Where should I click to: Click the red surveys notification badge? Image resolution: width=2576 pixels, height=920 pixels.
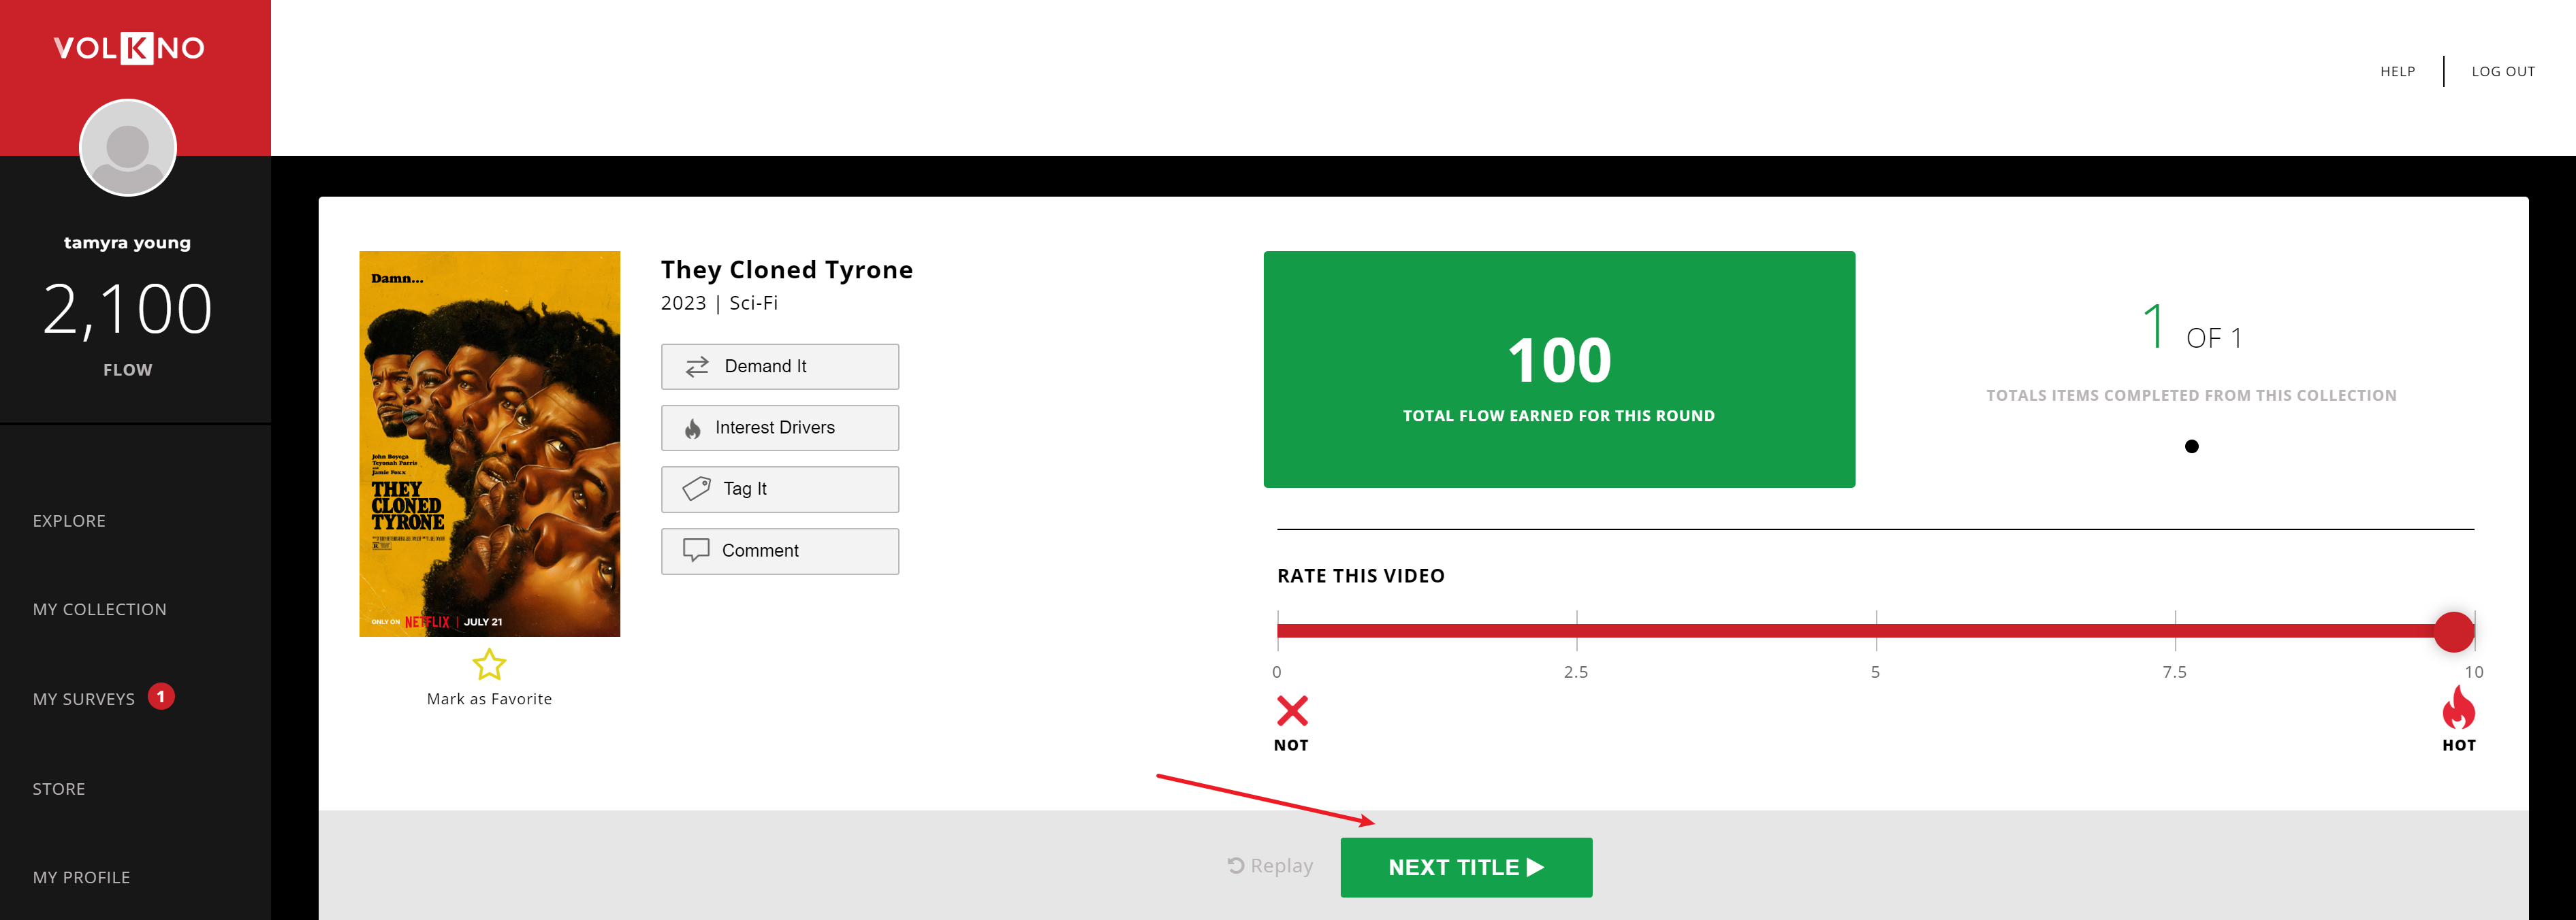[x=161, y=696]
